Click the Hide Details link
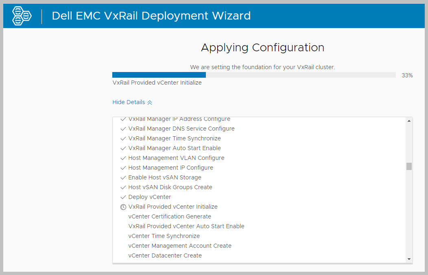 coord(129,102)
